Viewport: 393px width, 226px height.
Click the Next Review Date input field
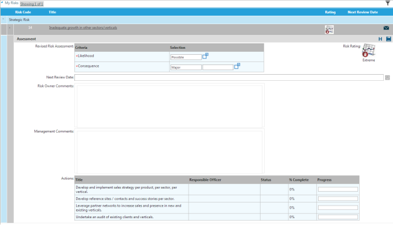pos(229,78)
